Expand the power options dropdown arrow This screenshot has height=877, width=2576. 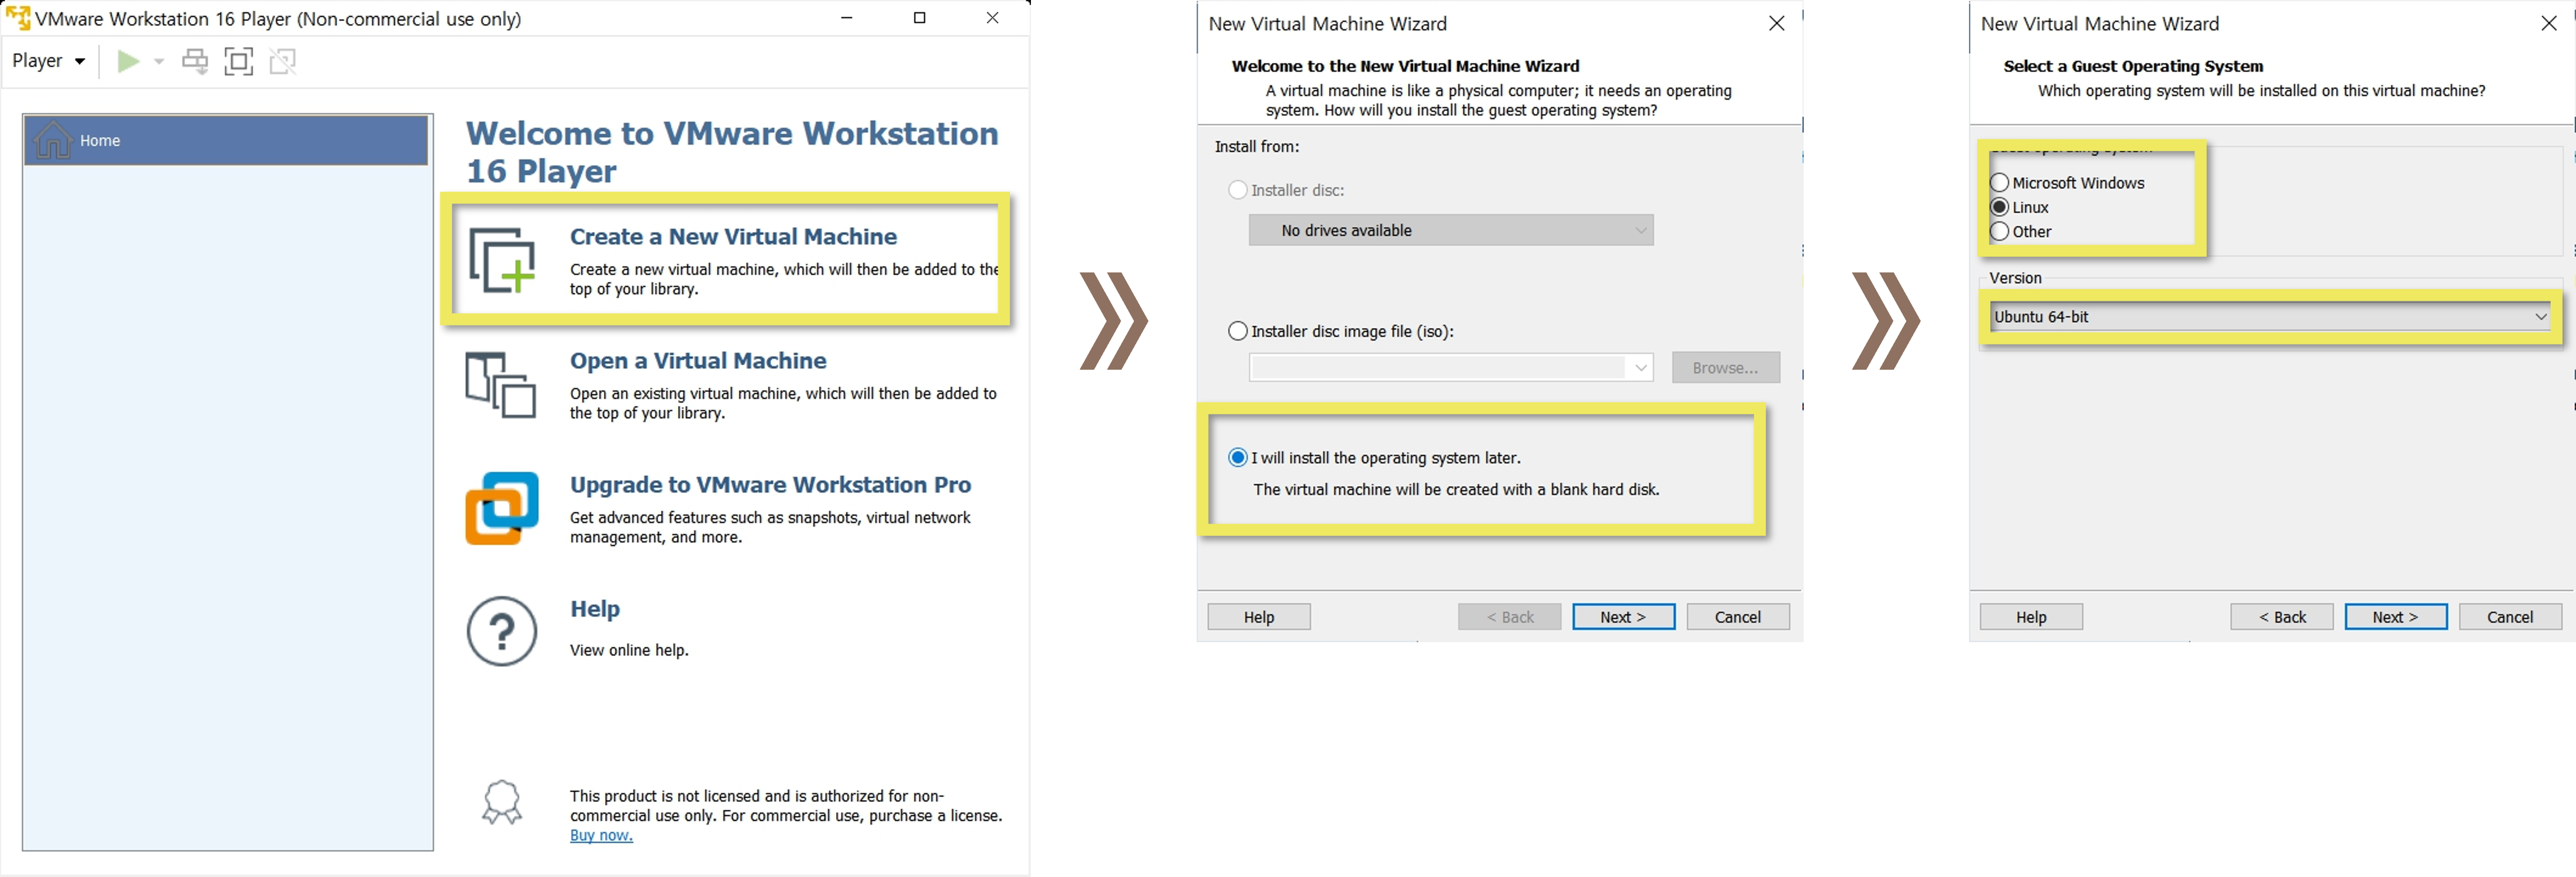point(159,62)
